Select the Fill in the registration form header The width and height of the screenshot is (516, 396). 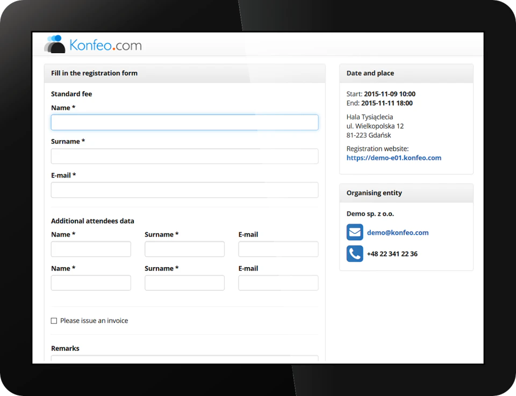(95, 73)
